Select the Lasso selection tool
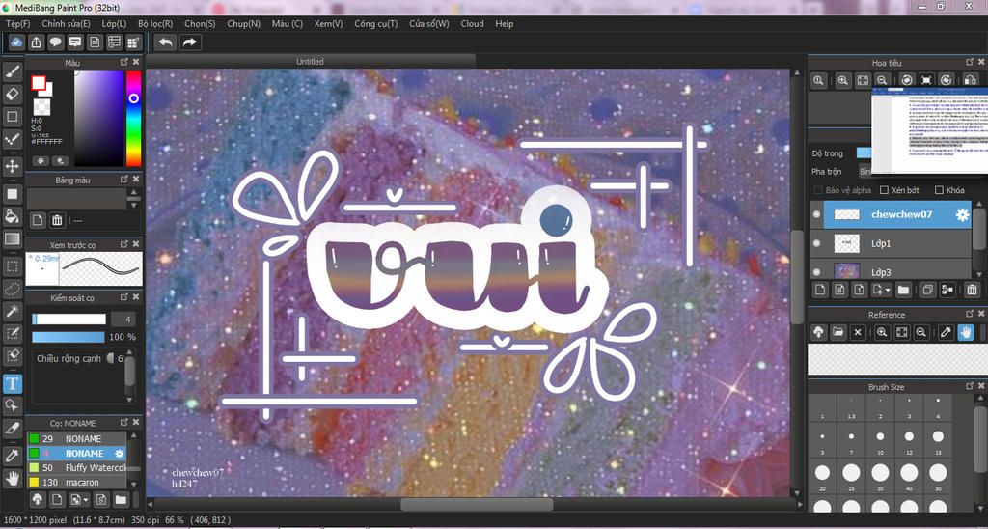 click(12, 289)
